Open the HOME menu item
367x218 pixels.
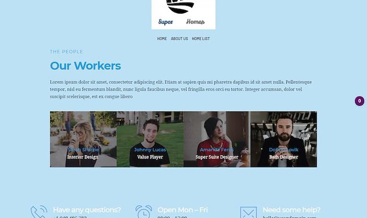(162, 39)
